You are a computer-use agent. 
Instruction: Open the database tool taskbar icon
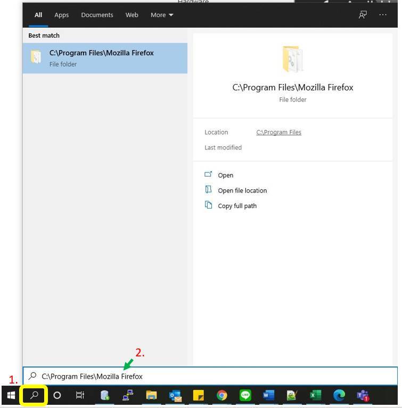click(x=105, y=395)
